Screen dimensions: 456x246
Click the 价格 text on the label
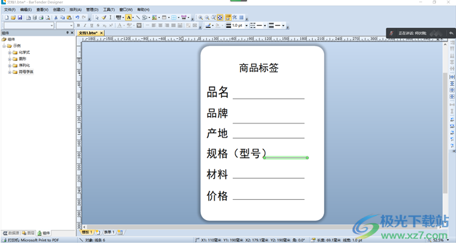click(217, 196)
